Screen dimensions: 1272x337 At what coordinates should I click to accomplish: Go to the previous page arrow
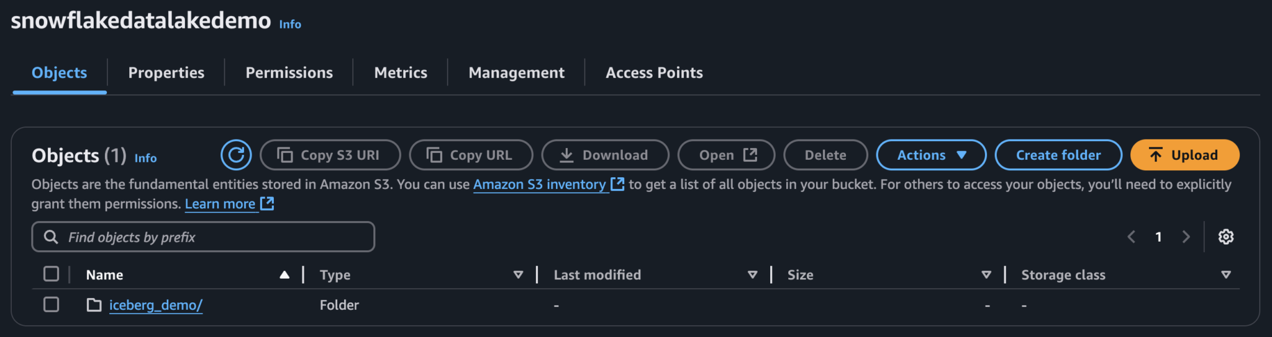click(x=1132, y=237)
